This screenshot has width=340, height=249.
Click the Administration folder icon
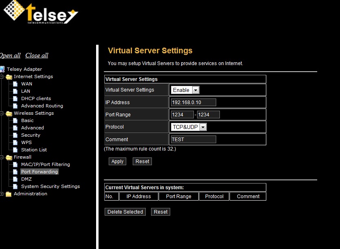(9, 194)
